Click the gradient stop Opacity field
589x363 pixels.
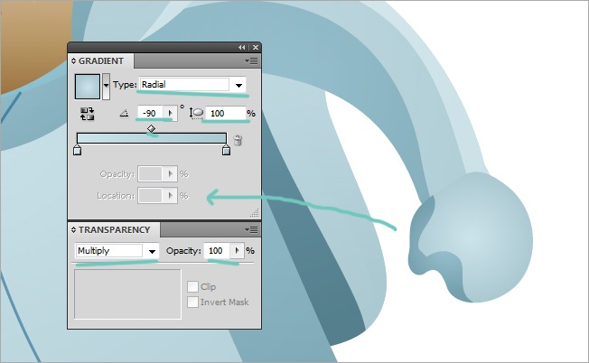click(x=150, y=174)
